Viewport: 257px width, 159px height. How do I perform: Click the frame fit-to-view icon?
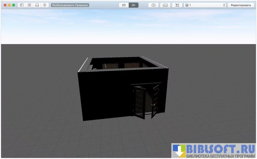(x=177, y=5)
